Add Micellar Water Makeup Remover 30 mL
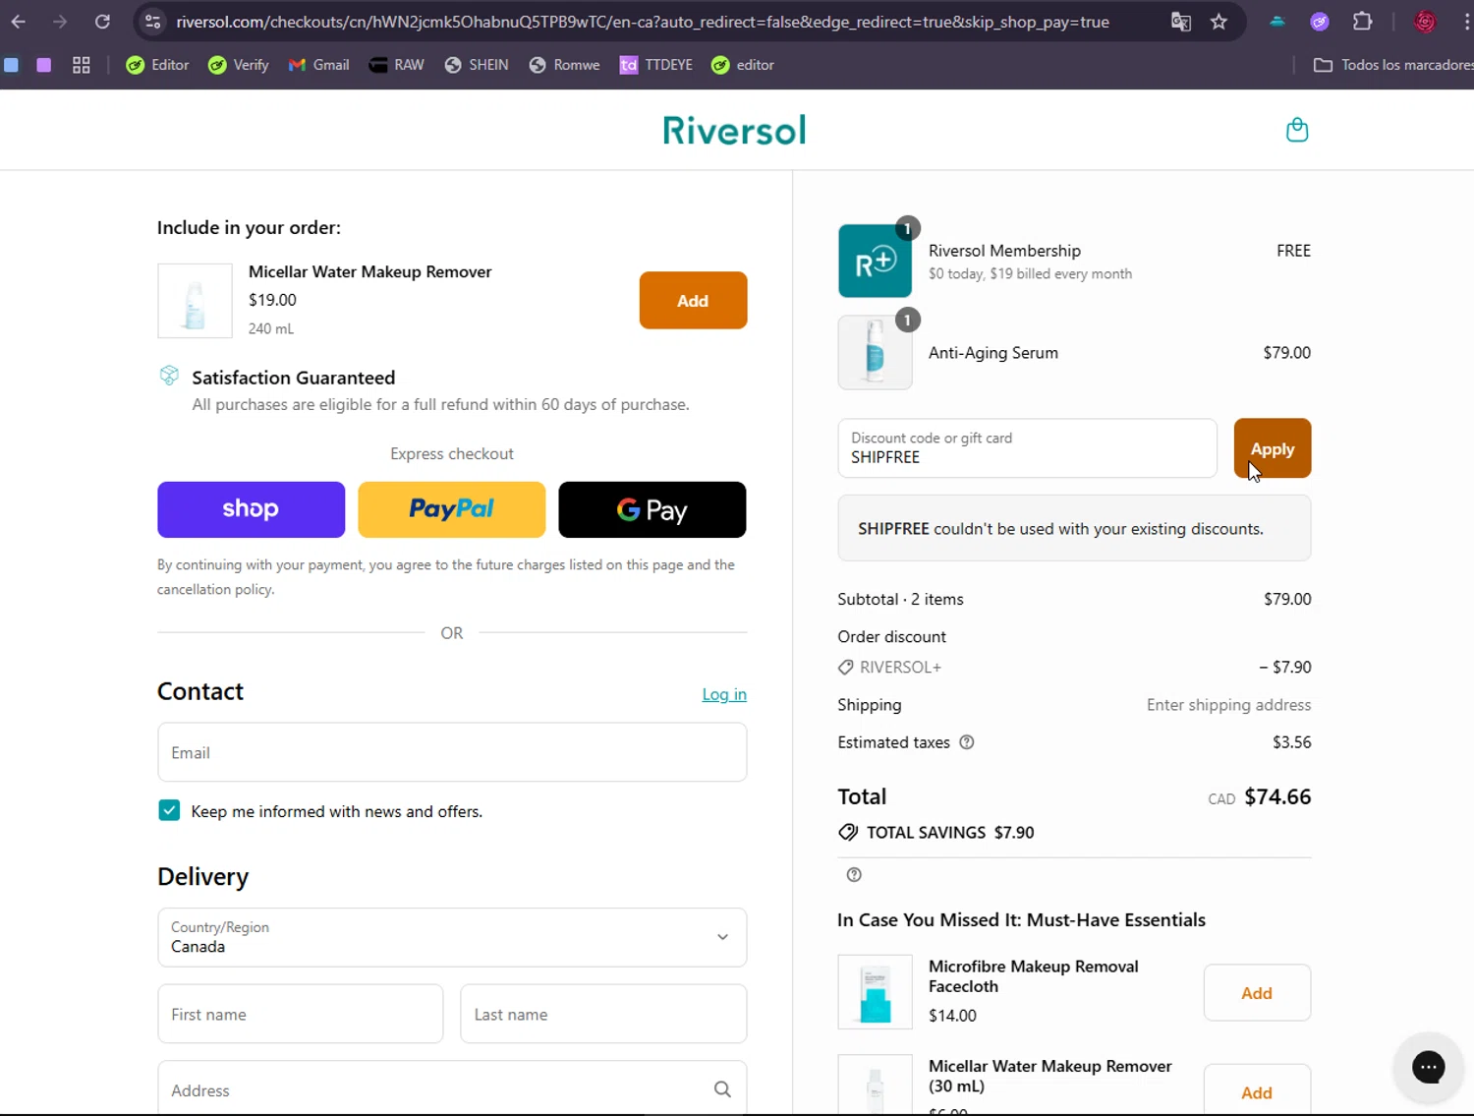 (x=1257, y=1090)
